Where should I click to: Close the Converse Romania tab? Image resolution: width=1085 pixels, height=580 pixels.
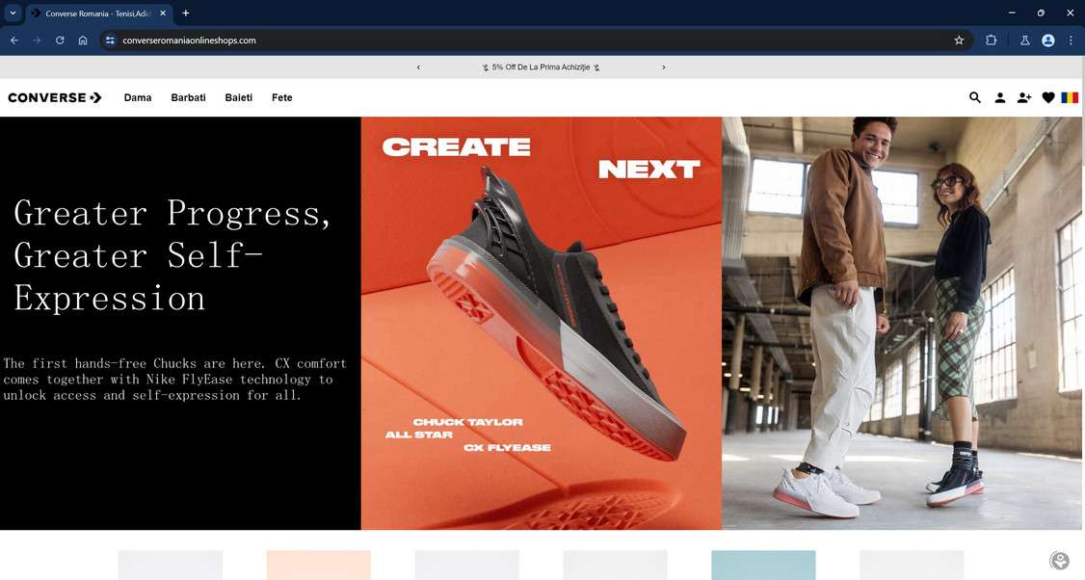click(163, 13)
